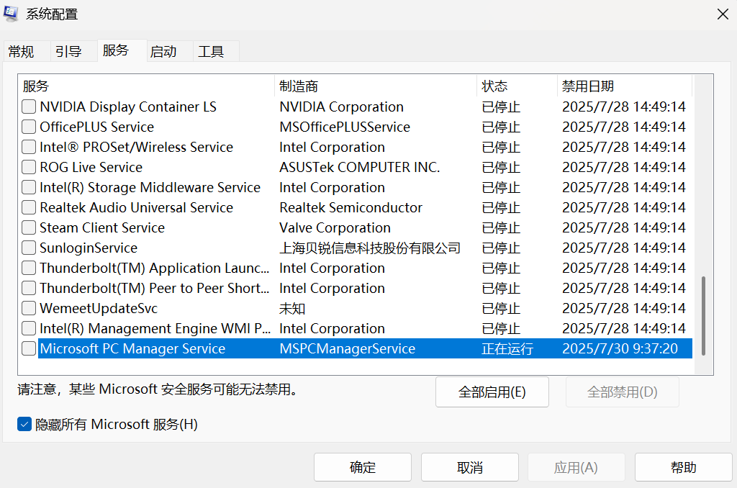Click the MSPCManagerService manufacturer cell
Viewport: 737px width, 488px height.
348,348
